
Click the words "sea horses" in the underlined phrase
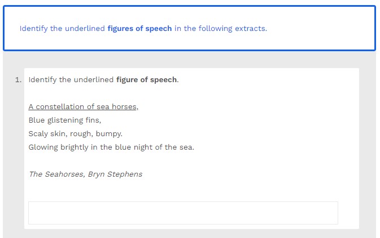116,107
